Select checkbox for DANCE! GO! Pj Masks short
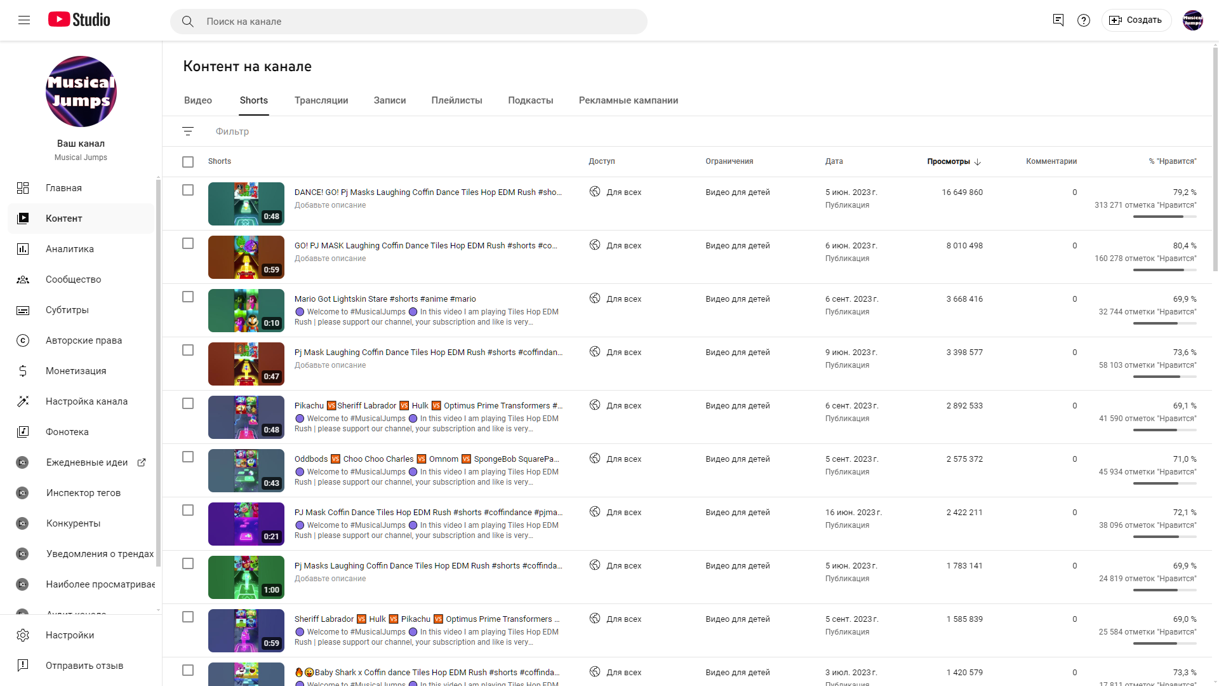 [x=188, y=190]
